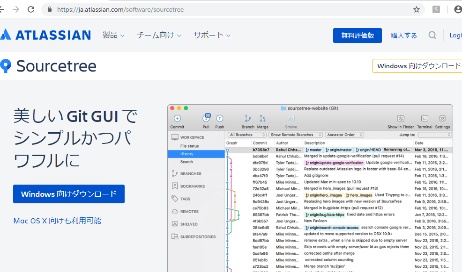Select the 'Add gitignore' commit
Screen dimensions: 462x272
pos(338,176)
